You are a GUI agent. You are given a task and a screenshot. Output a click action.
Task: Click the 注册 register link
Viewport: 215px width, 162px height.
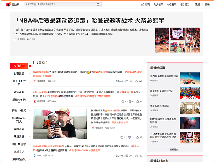(x=197, y=4)
